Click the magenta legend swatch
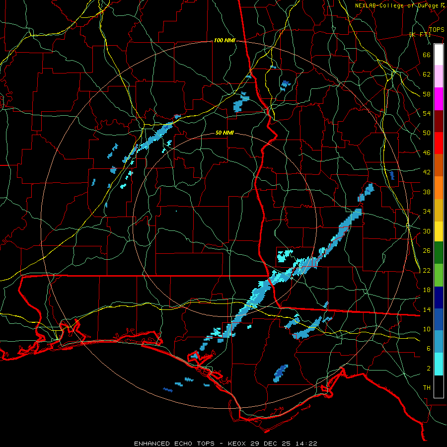447x447 pixels. pos(439,99)
